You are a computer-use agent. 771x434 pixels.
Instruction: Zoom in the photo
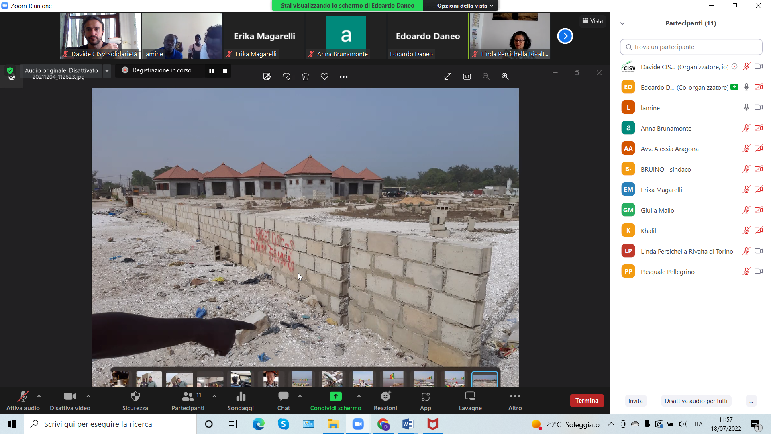pyautogui.click(x=505, y=76)
